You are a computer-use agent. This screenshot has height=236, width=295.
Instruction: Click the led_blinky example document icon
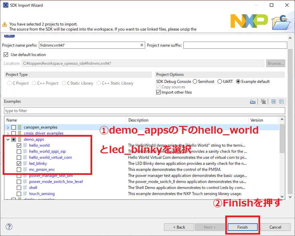click(25, 163)
